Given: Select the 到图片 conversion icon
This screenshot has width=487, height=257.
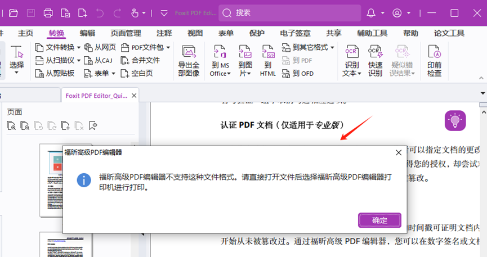Looking at the screenshot, I should pyautogui.click(x=245, y=61).
